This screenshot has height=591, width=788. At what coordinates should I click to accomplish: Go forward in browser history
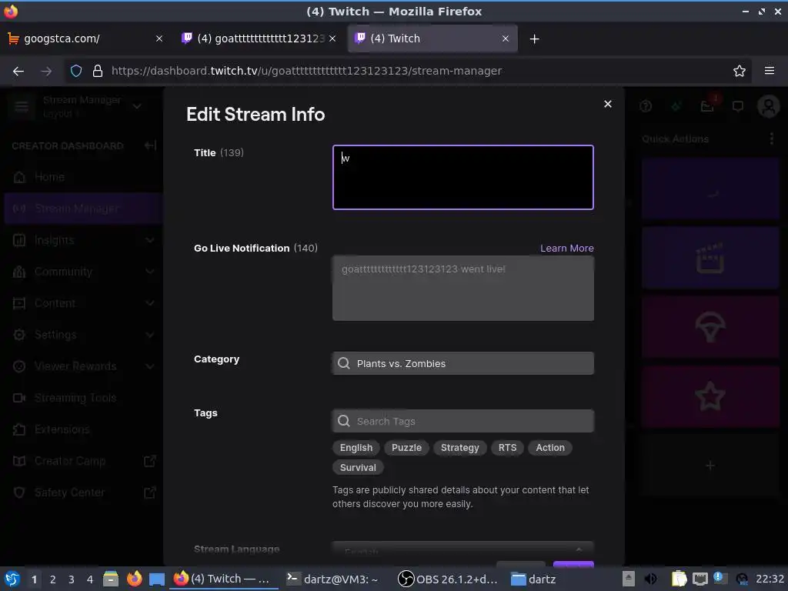pos(46,72)
